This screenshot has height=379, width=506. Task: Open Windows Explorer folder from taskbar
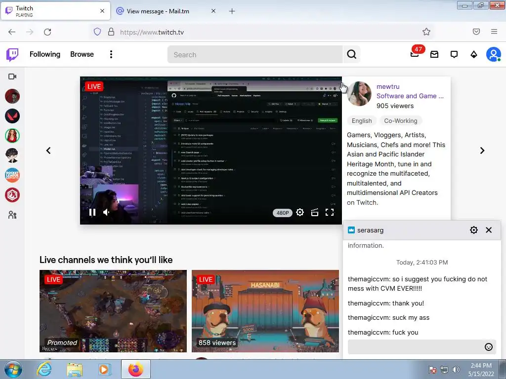pyautogui.click(x=75, y=369)
